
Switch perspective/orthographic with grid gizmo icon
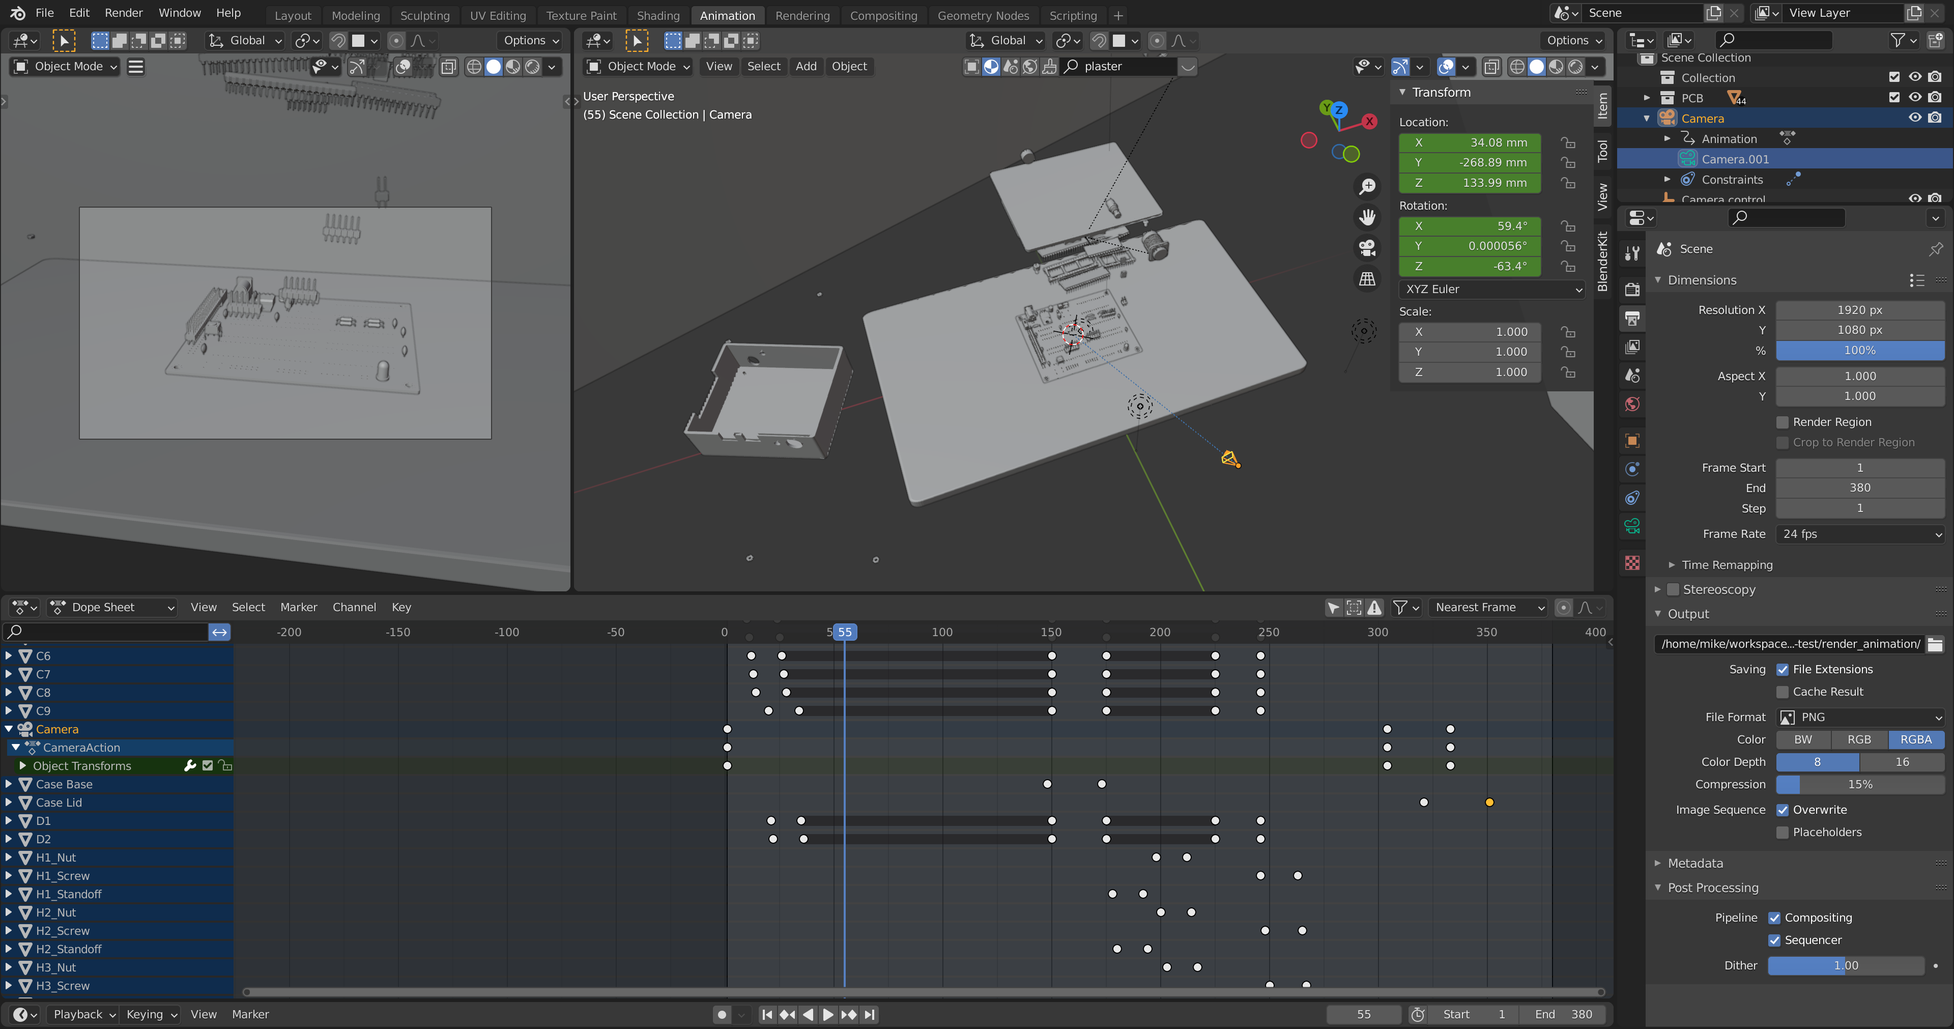pos(1367,279)
